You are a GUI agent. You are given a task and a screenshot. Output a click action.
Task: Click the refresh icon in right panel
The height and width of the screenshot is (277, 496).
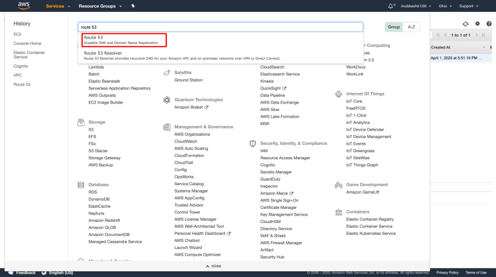pos(466,24)
